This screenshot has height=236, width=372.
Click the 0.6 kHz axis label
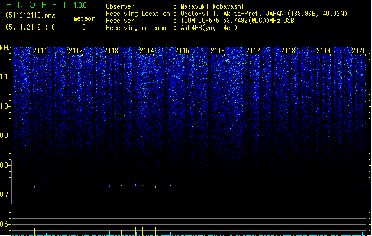[5, 224]
